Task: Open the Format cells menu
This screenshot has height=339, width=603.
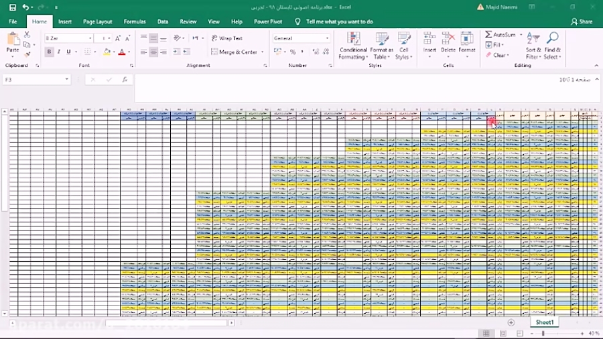Action: point(467,46)
